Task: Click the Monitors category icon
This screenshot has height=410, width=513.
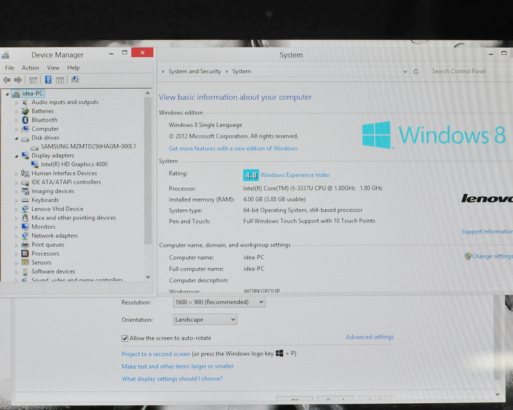Action: 25,227
